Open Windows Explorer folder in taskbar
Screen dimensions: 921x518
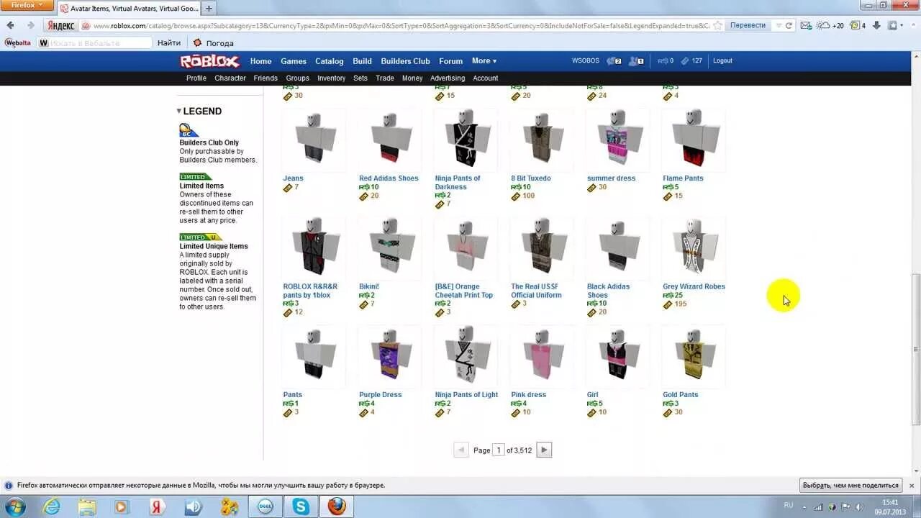(x=87, y=506)
